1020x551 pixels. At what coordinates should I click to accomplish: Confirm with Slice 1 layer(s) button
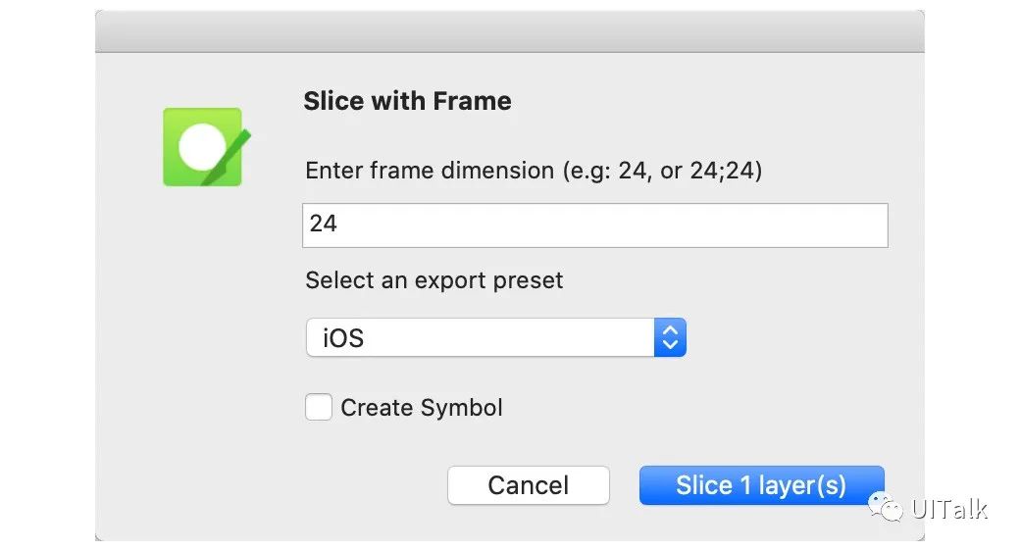(762, 485)
